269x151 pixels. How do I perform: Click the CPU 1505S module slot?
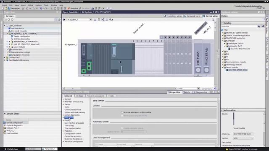click(x=198, y=58)
